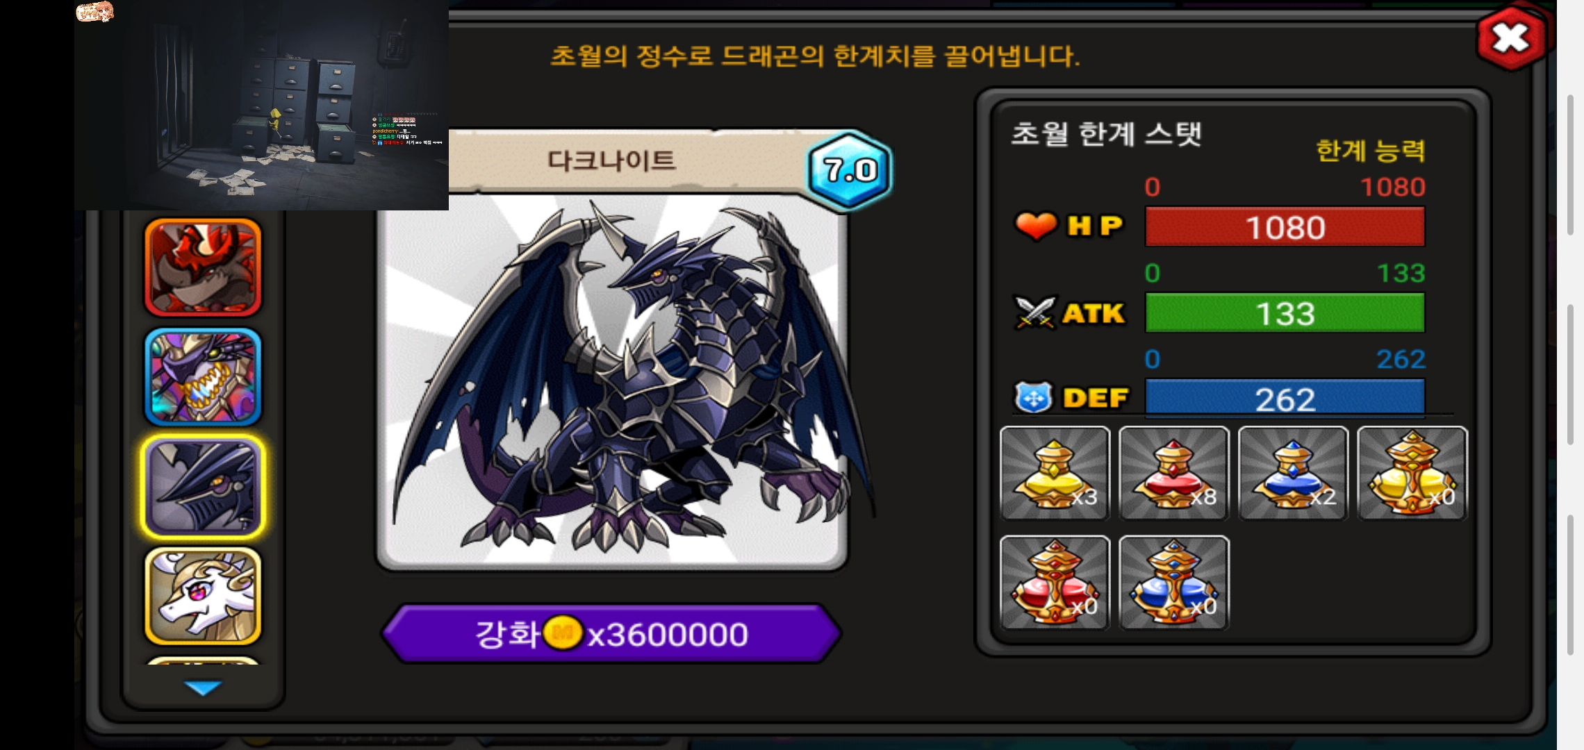Click the blue DEF 262 bar

(x=1285, y=398)
